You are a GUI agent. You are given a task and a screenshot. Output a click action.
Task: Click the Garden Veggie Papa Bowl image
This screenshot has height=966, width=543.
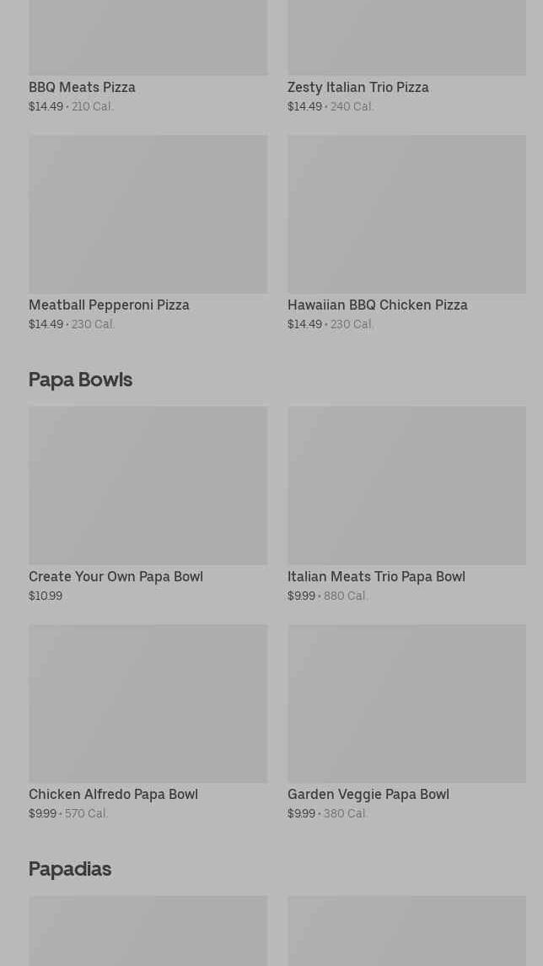pyautogui.click(x=406, y=704)
